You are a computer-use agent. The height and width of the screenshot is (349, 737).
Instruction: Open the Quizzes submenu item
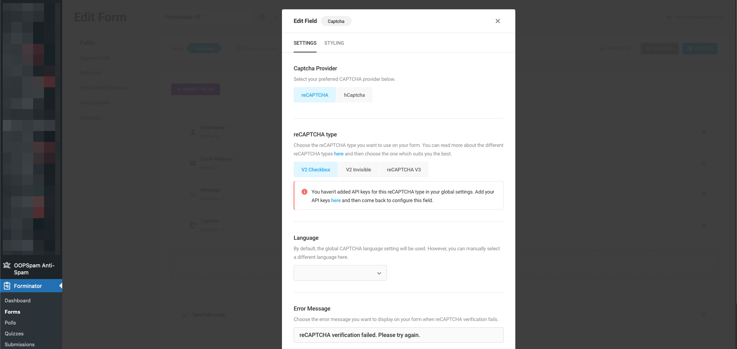click(x=14, y=333)
